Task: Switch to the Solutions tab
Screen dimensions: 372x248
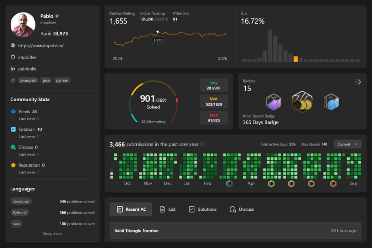Action: pyautogui.click(x=203, y=209)
